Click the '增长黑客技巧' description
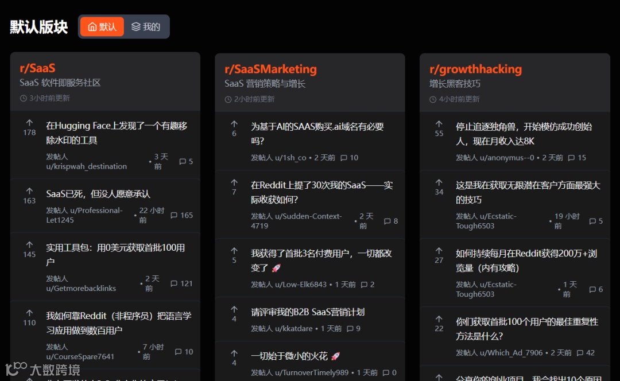620x381 pixels. (455, 84)
